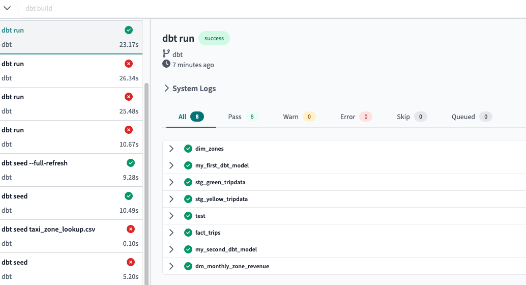Click the success icon for dm_monthly_zone_revenue

point(188,266)
